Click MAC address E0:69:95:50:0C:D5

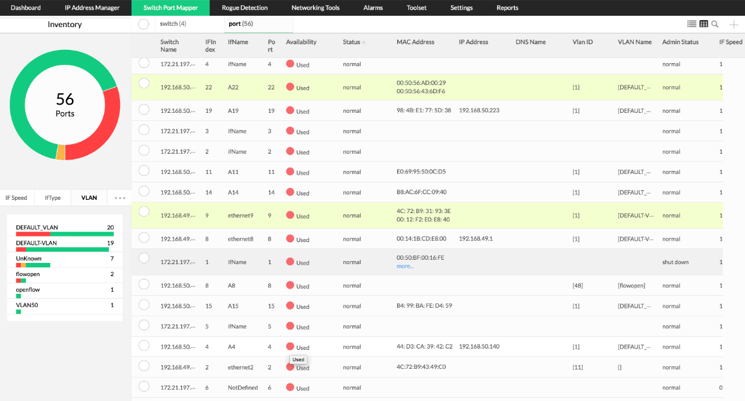point(421,171)
